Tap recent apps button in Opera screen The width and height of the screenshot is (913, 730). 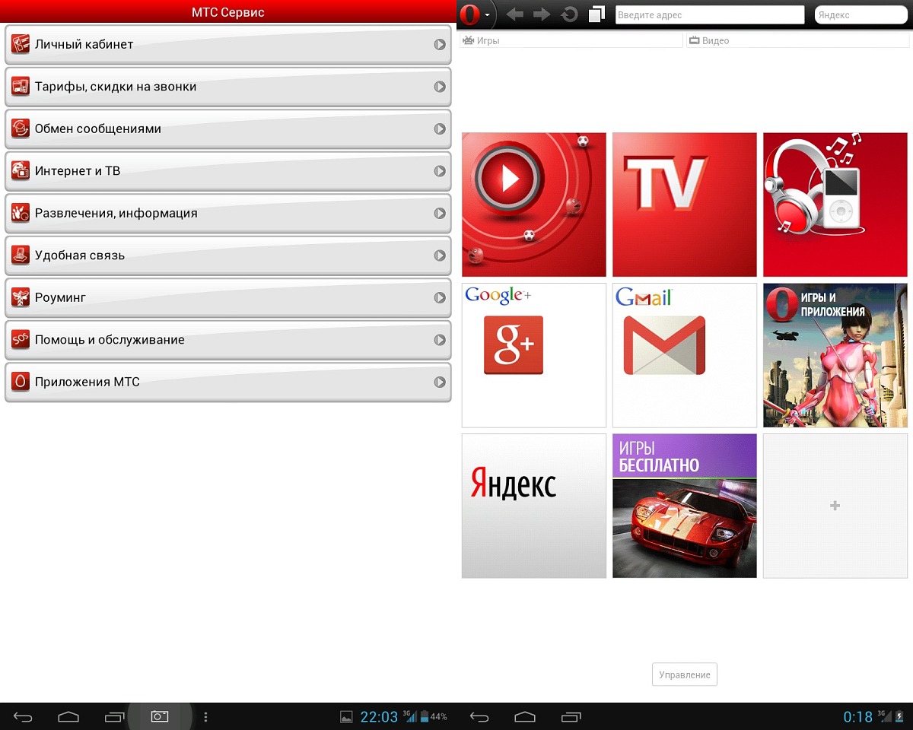pyautogui.click(x=571, y=716)
